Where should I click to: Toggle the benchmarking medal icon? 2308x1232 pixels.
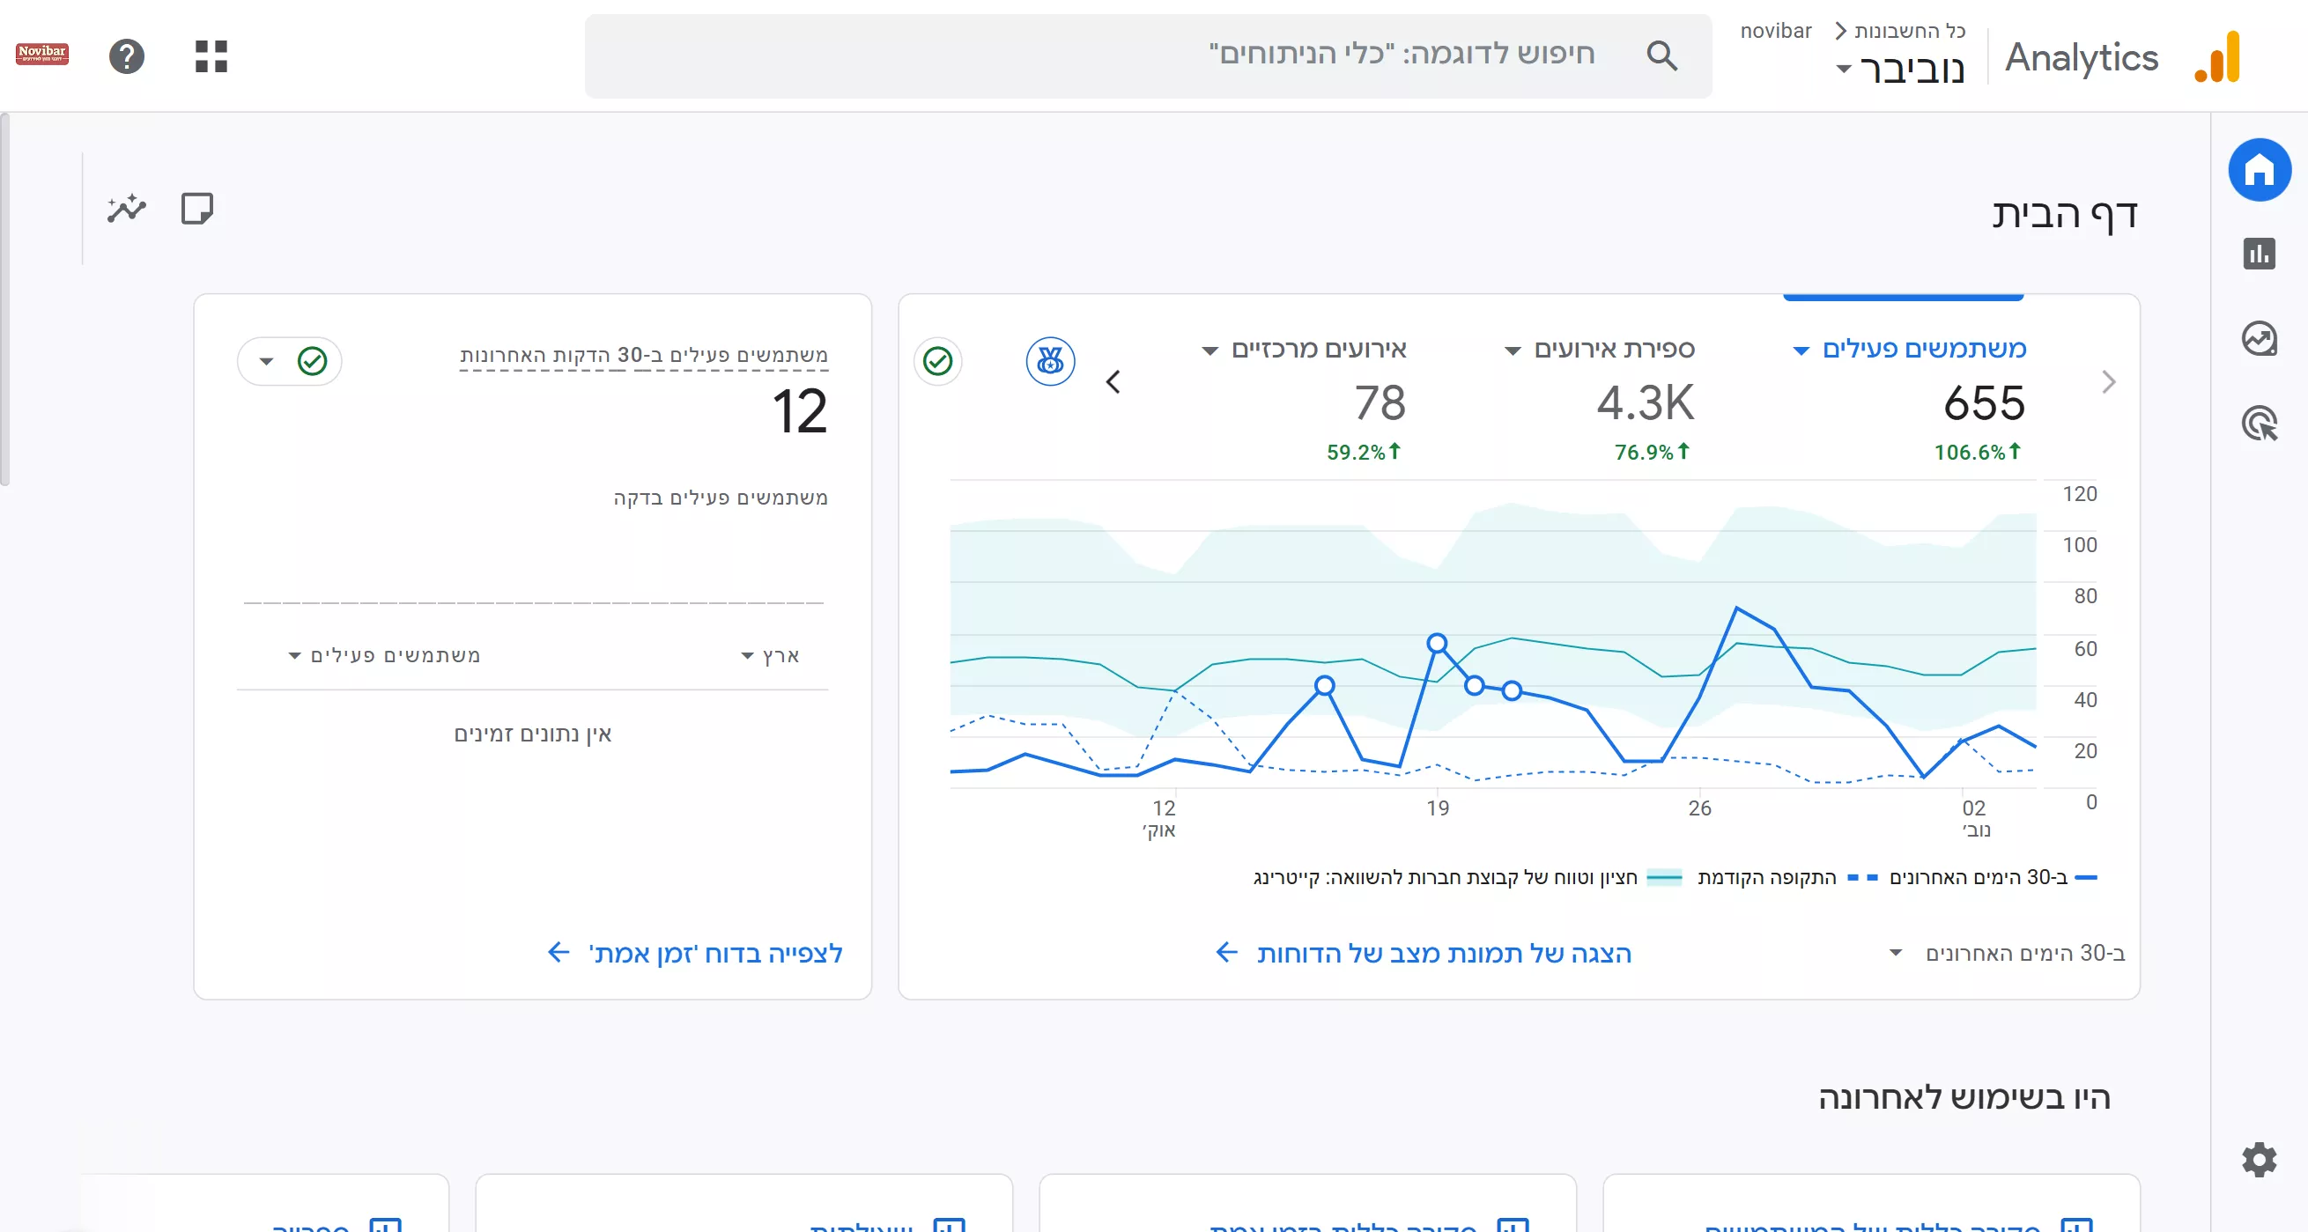(1049, 362)
